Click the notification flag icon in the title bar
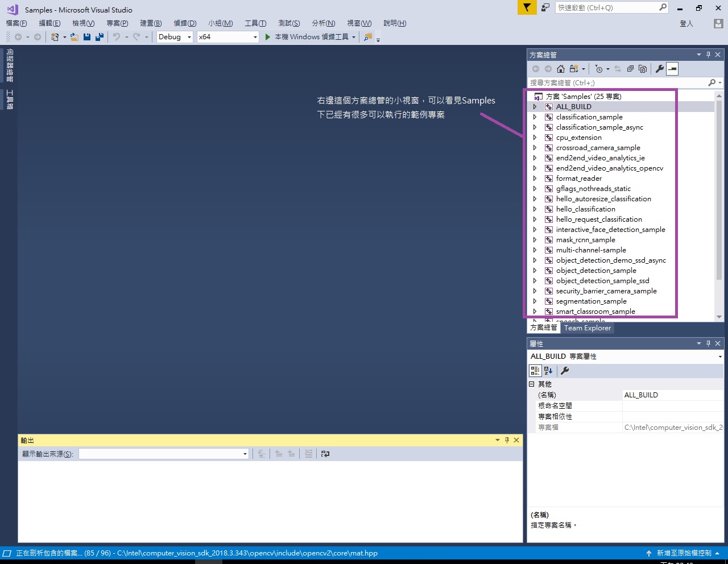The height and width of the screenshot is (564, 728). click(527, 7)
